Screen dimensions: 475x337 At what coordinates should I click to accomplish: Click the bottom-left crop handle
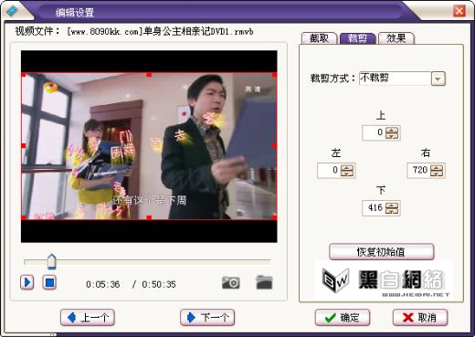pyautogui.click(x=24, y=217)
